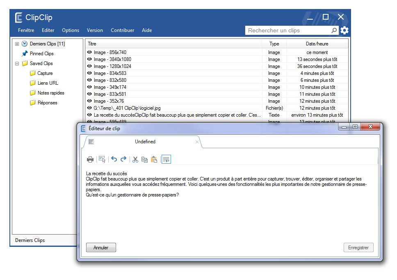Image resolution: width=397 pixels, height=280 pixels.
Task: Click '4 minutes plus tôt' cell
Action: tap(317, 73)
